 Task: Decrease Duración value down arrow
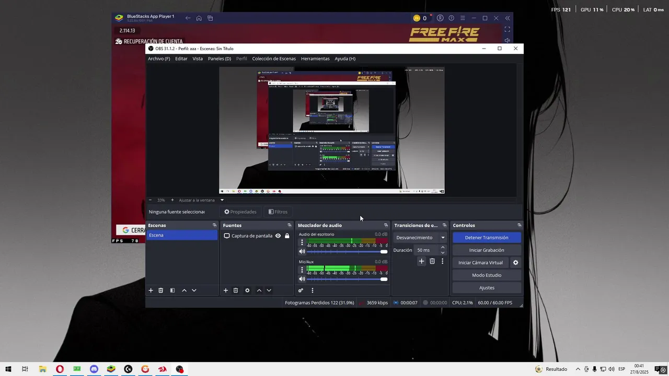(x=443, y=253)
